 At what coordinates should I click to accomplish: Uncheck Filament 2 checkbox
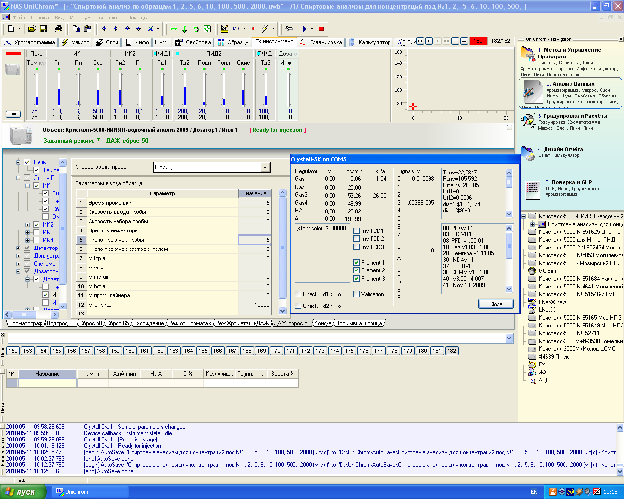point(357,270)
